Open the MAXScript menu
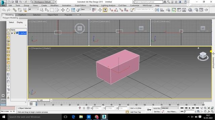The image size is (215, 120). (x=147, y=5)
